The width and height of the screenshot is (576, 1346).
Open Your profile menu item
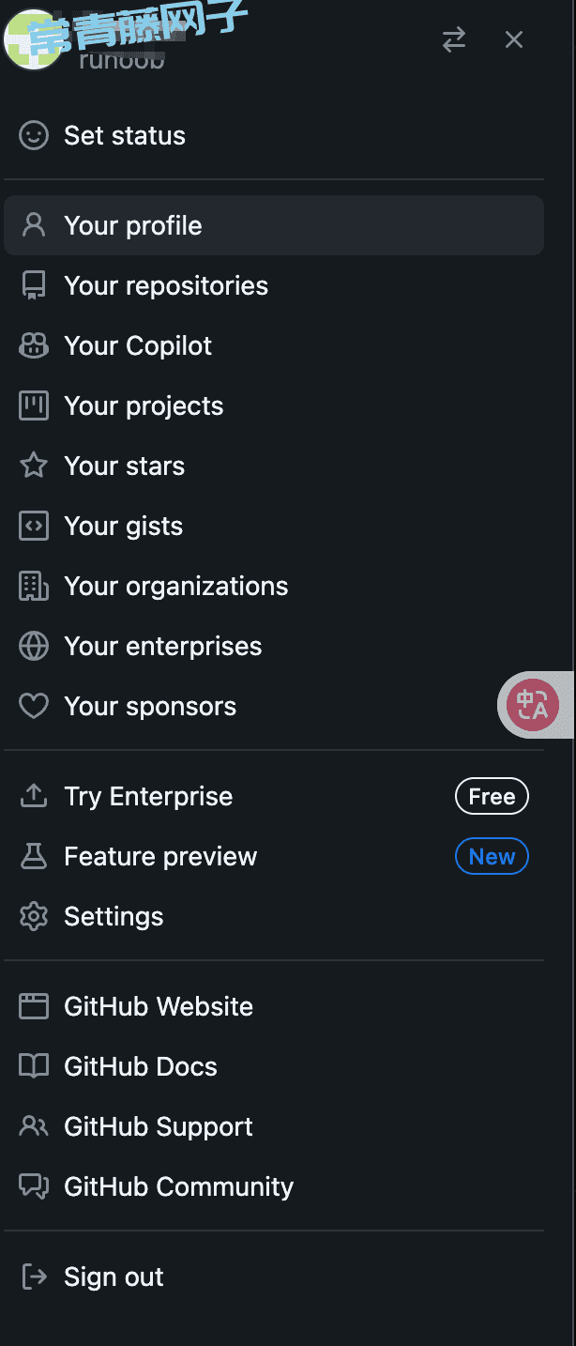[274, 225]
